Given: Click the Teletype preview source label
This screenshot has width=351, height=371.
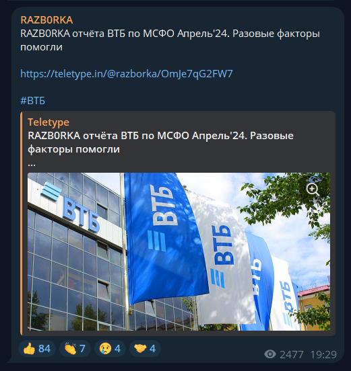Looking at the screenshot, I should coord(49,122).
